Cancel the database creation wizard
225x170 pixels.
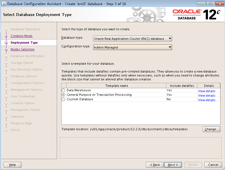click(213, 165)
